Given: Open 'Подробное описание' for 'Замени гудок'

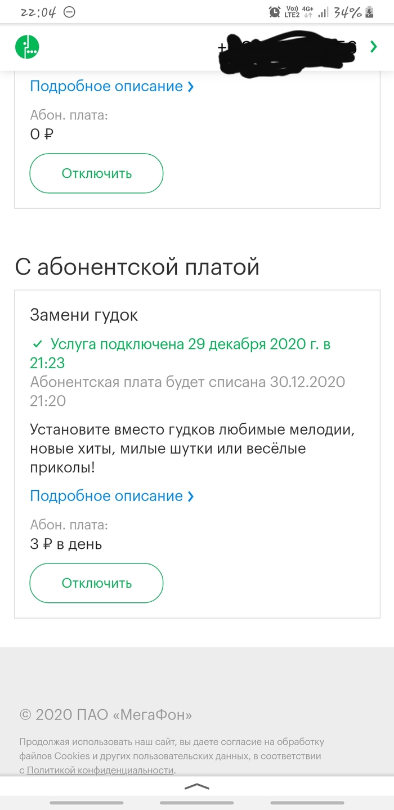Looking at the screenshot, I should 106,496.
